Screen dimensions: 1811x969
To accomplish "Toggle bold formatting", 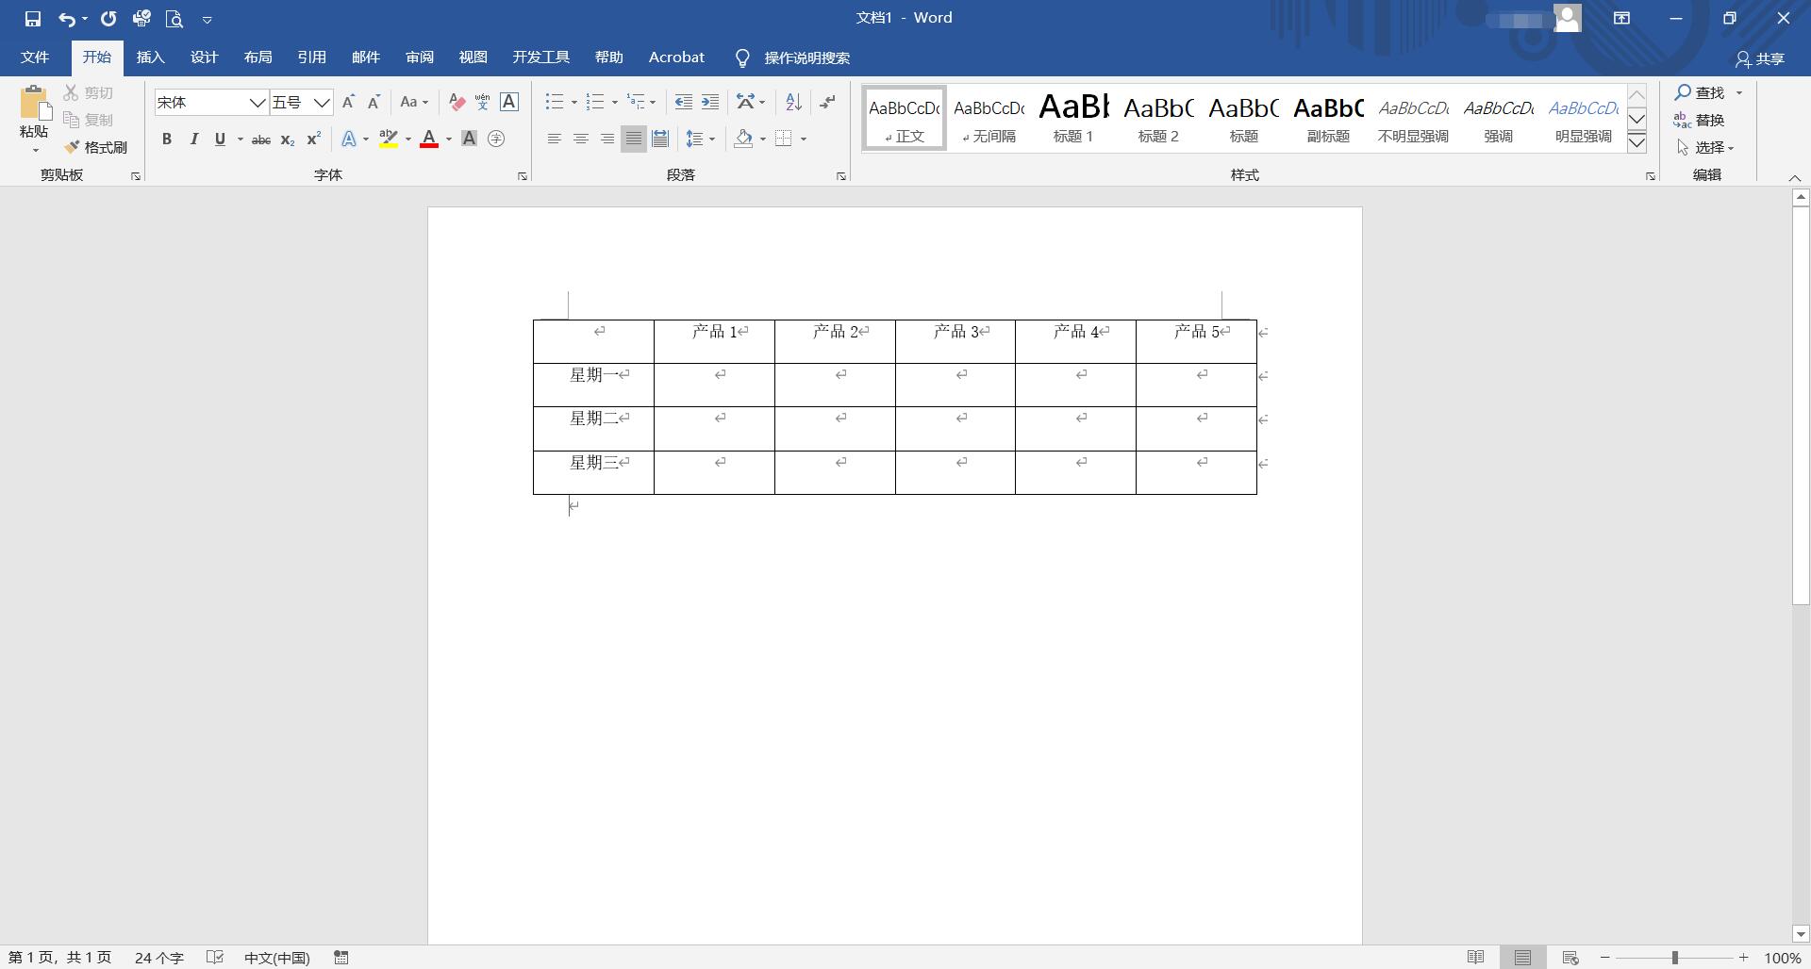I will tap(167, 140).
